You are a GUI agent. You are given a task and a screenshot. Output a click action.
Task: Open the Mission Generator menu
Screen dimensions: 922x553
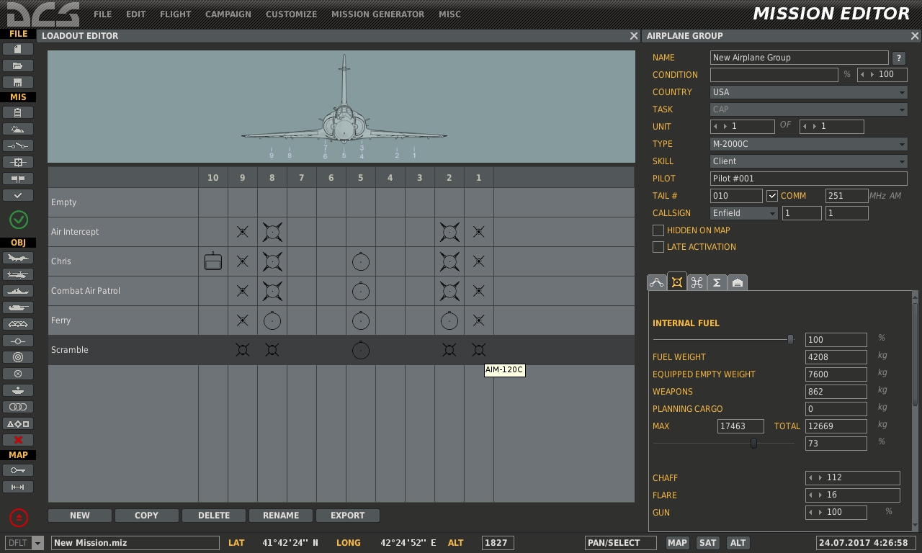(x=377, y=14)
